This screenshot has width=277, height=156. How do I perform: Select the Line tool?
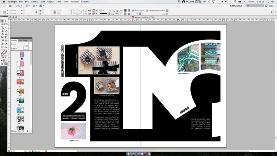6,27
